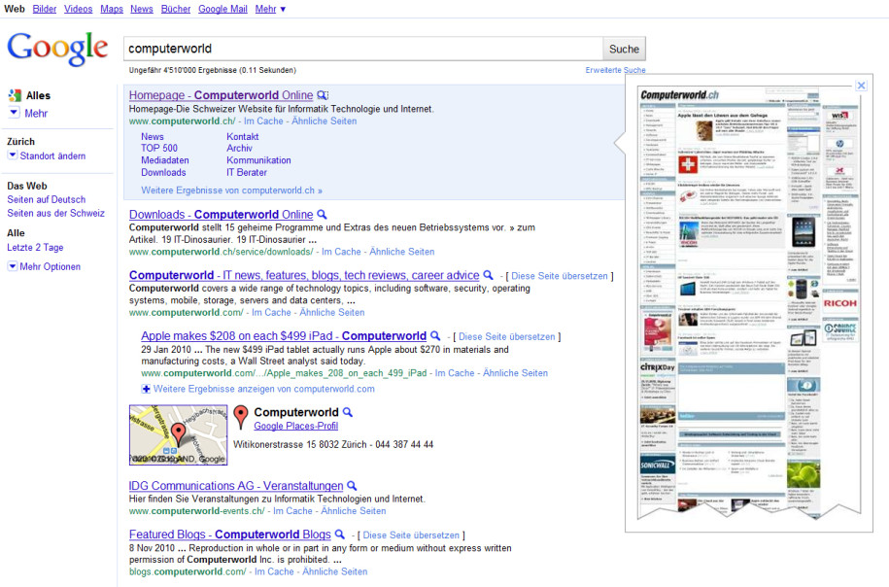Close the Computerworld.ch preview panel
The image size is (889, 587).
coord(860,86)
